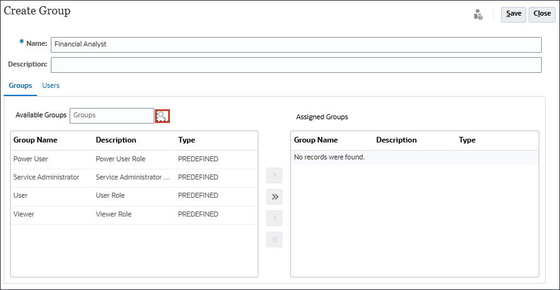Click the search magnifier icon for groups
Screen dimensions: 560x290
(x=162, y=115)
